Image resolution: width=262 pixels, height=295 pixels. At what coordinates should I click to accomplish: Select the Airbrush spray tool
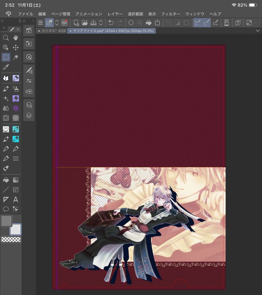(16, 88)
